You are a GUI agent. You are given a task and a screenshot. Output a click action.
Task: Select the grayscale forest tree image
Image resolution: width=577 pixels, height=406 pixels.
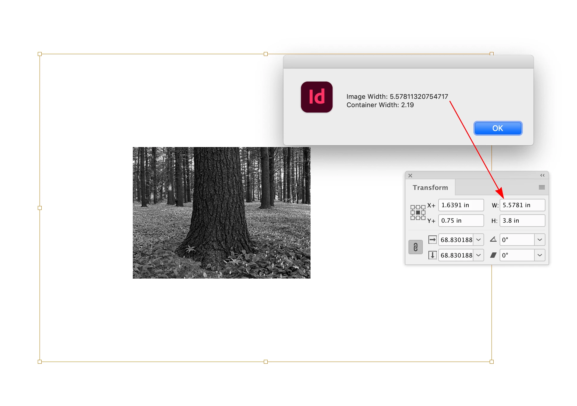pyautogui.click(x=222, y=213)
